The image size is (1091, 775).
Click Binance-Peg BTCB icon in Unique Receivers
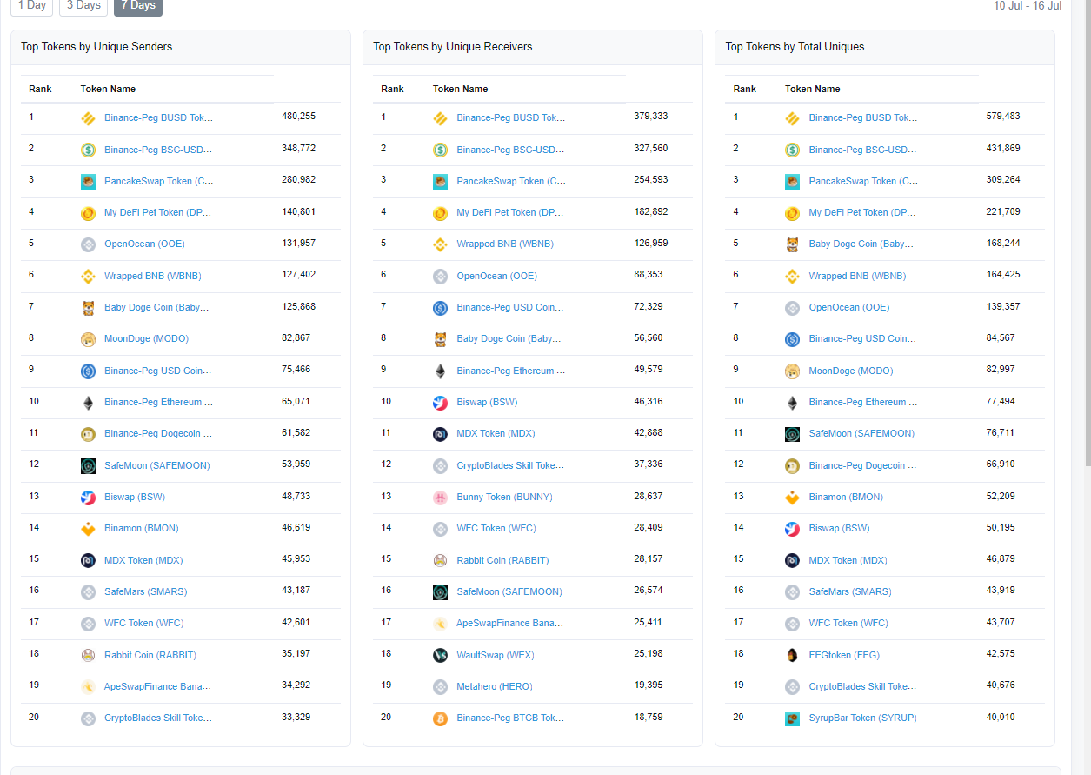pos(440,718)
